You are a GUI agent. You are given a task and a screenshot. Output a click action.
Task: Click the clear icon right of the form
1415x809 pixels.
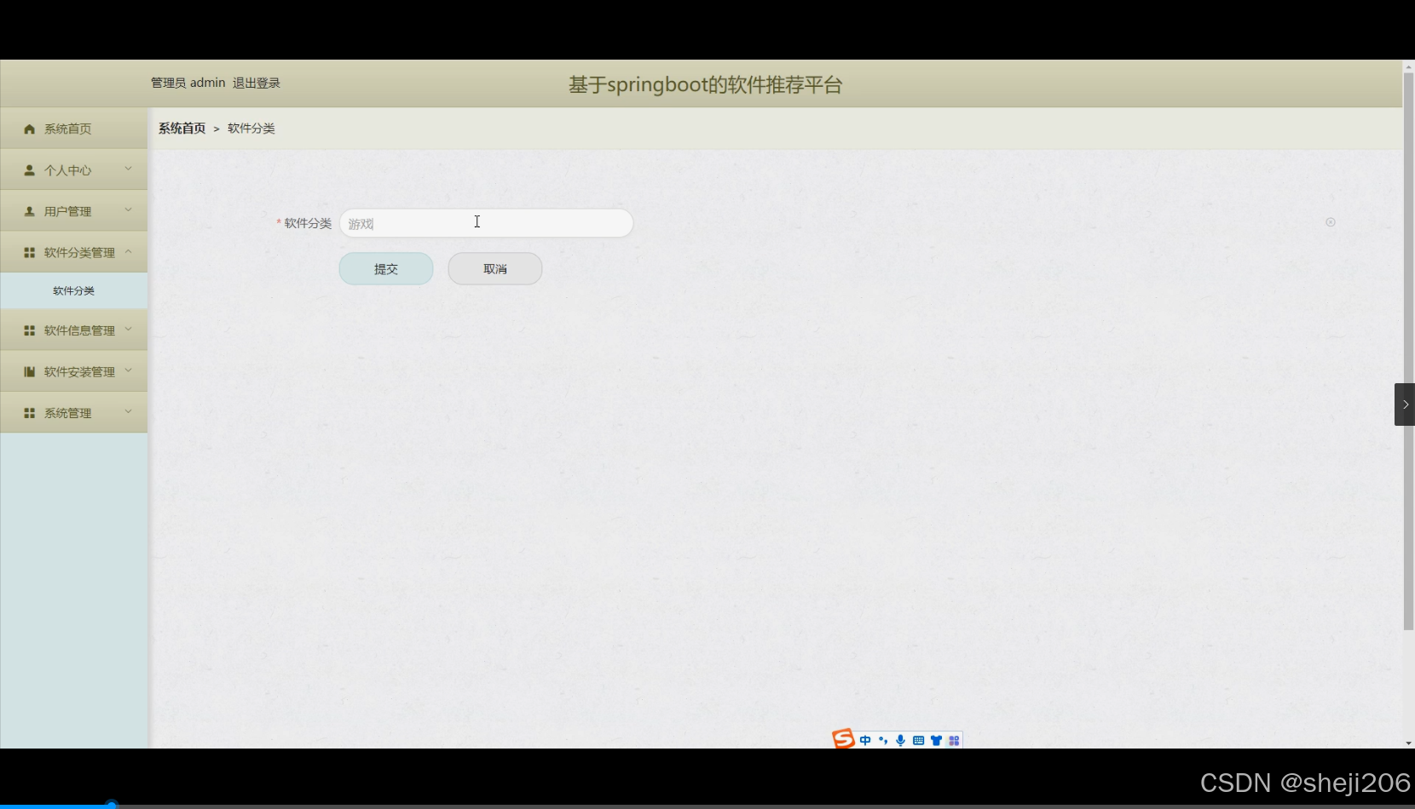[1331, 222]
